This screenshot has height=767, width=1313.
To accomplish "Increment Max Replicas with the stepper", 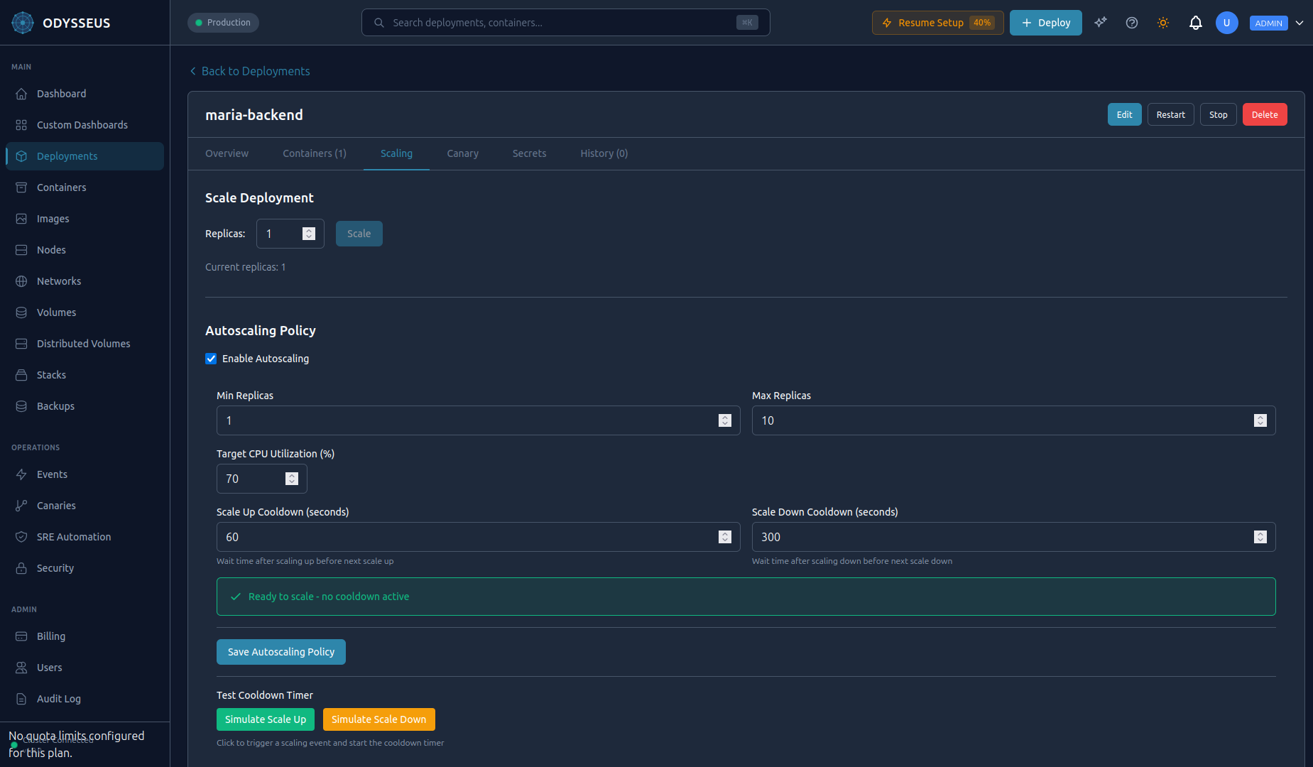I will 1260,417.
